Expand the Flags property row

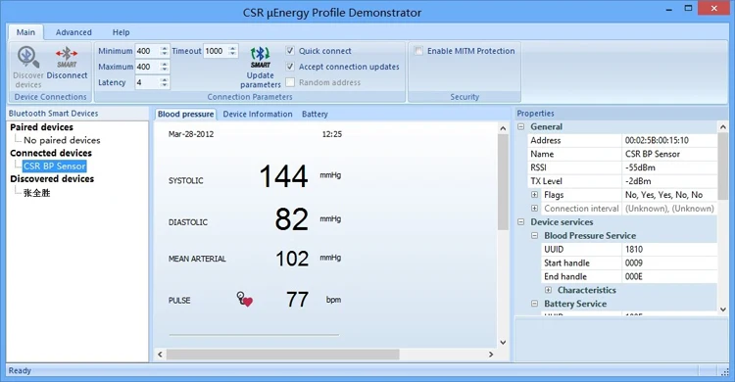[x=534, y=195]
